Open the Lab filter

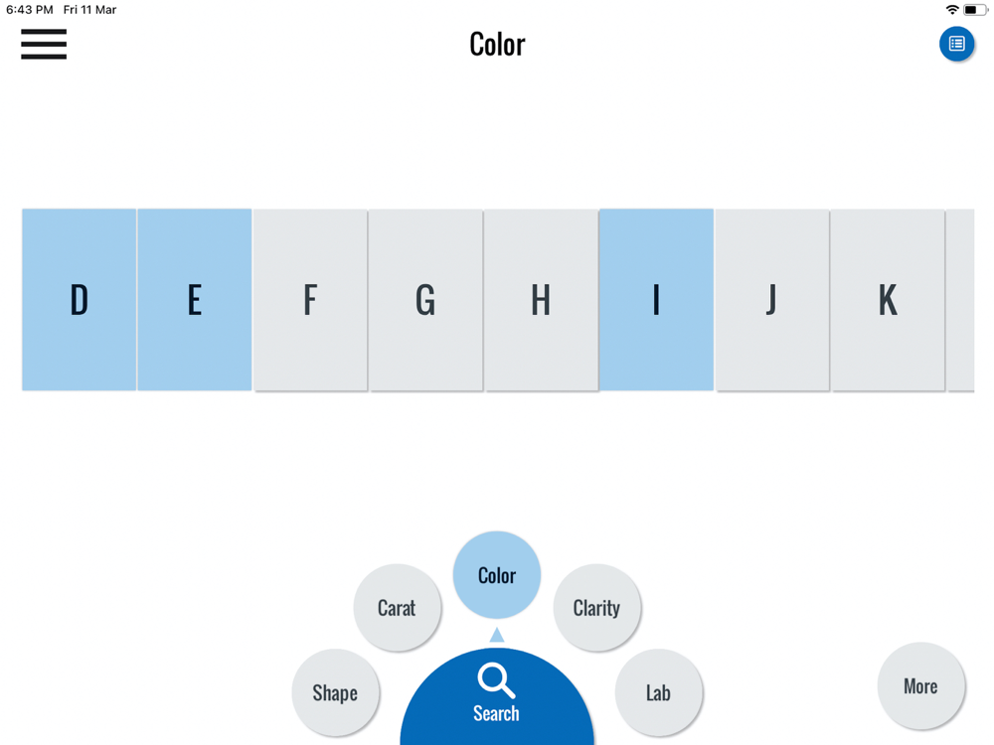pyautogui.click(x=658, y=692)
